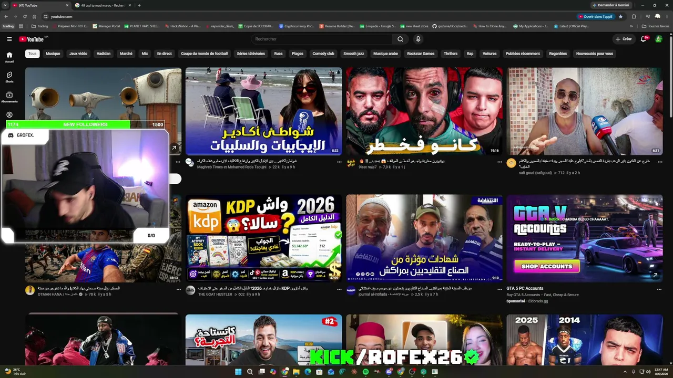Open the Tous les favoris bookmarks folder

(x=656, y=26)
